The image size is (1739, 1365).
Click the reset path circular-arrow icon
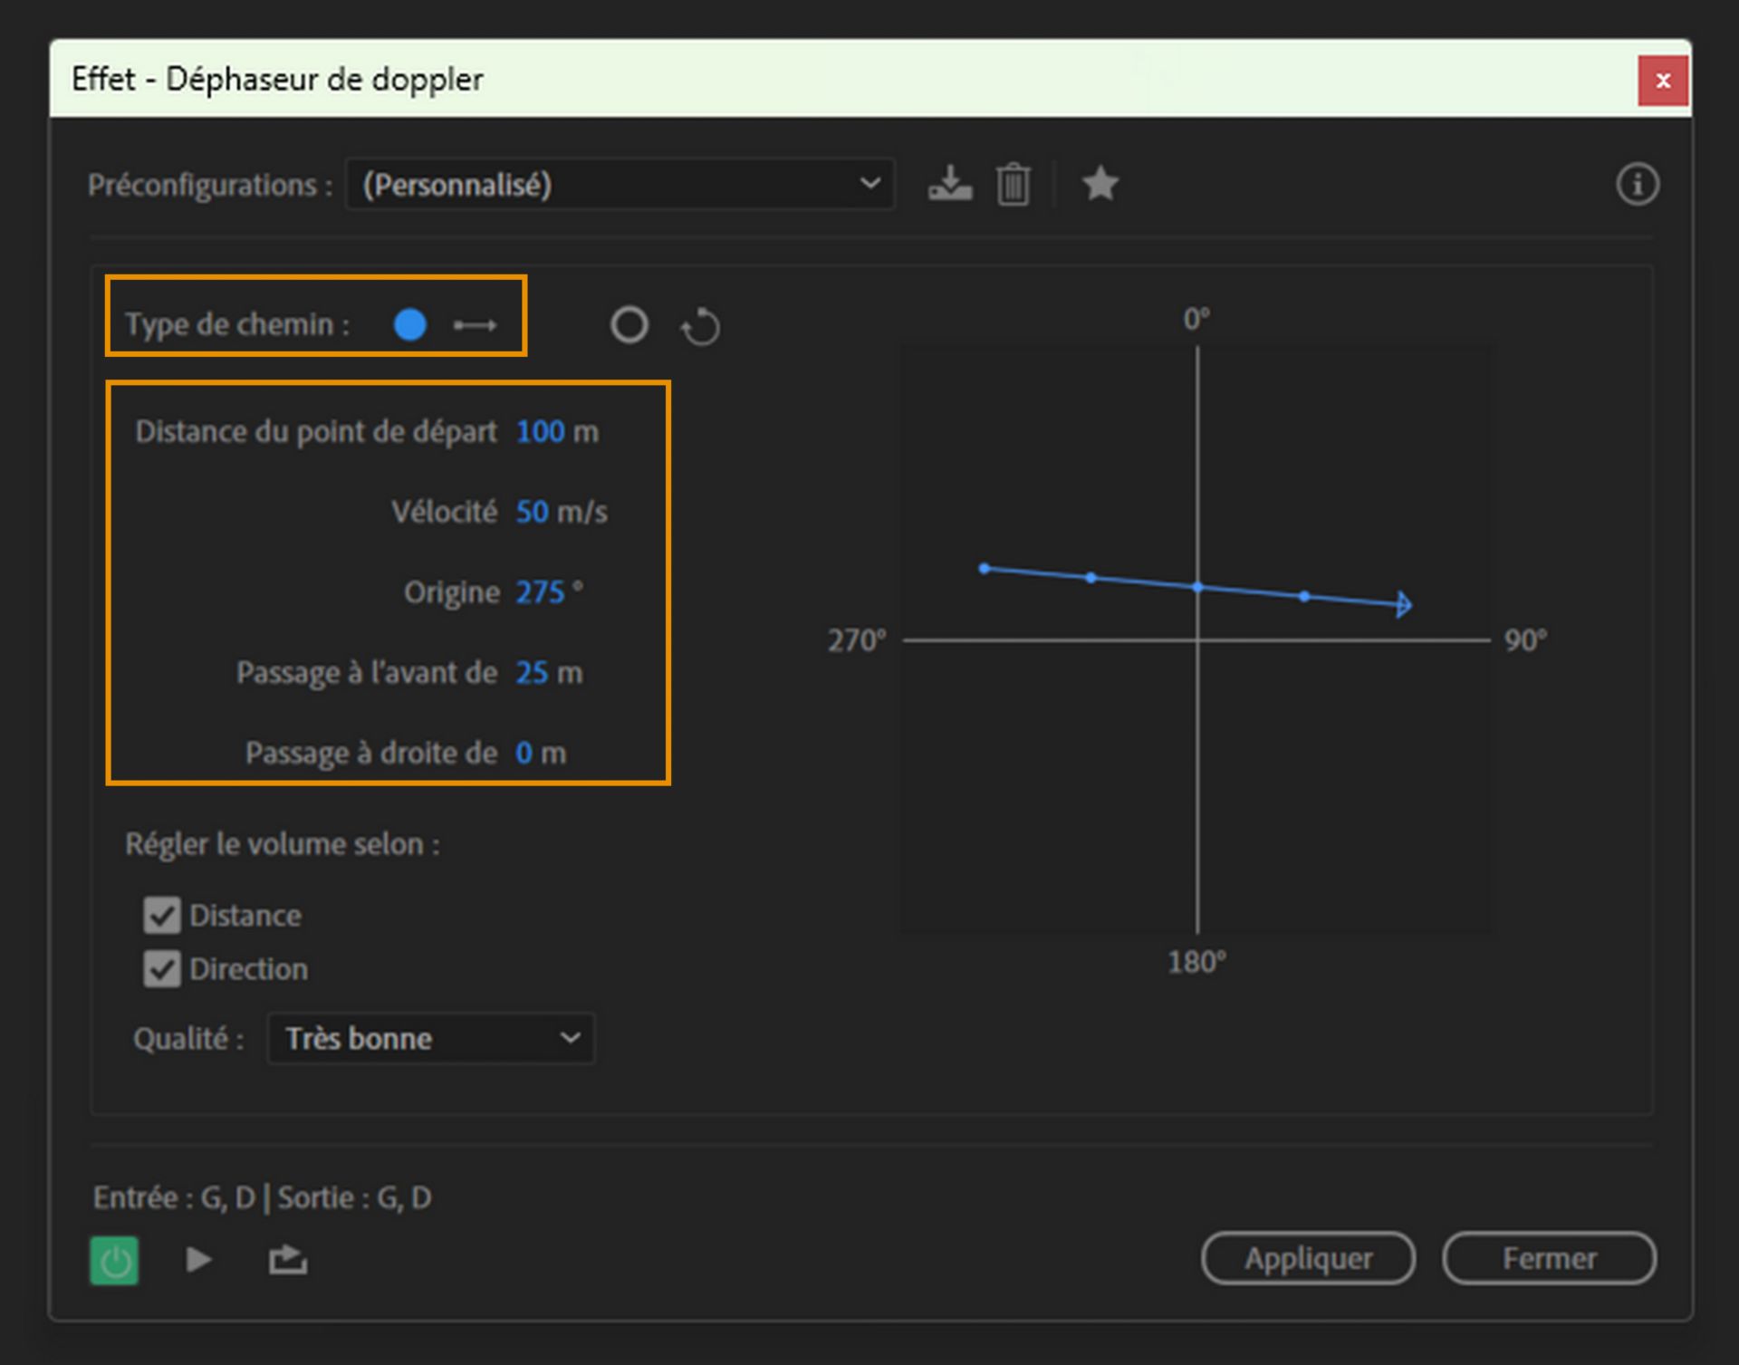tap(700, 326)
